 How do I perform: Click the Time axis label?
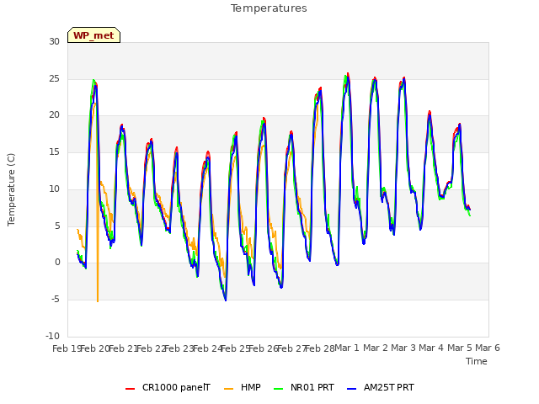click(477, 361)
